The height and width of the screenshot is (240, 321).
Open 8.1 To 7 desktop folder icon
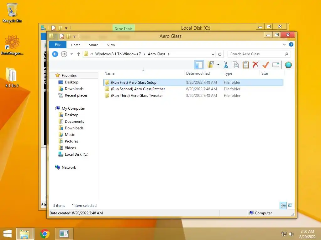point(12,78)
